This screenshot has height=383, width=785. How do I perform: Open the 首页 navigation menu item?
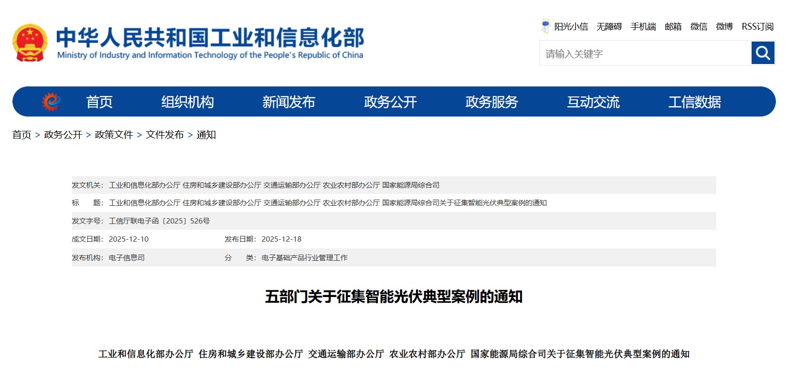(x=99, y=102)
